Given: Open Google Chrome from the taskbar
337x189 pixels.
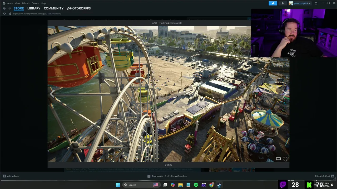Looking at the screenshot, I should click(x=211, y=185).
